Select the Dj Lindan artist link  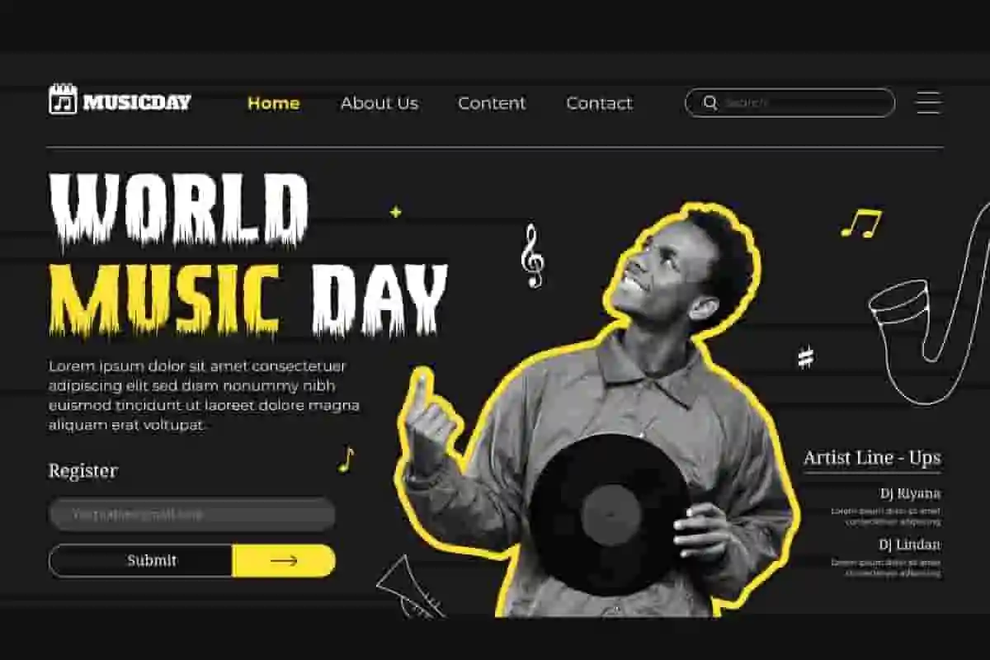pyautogui.click(x=909, y=544)
